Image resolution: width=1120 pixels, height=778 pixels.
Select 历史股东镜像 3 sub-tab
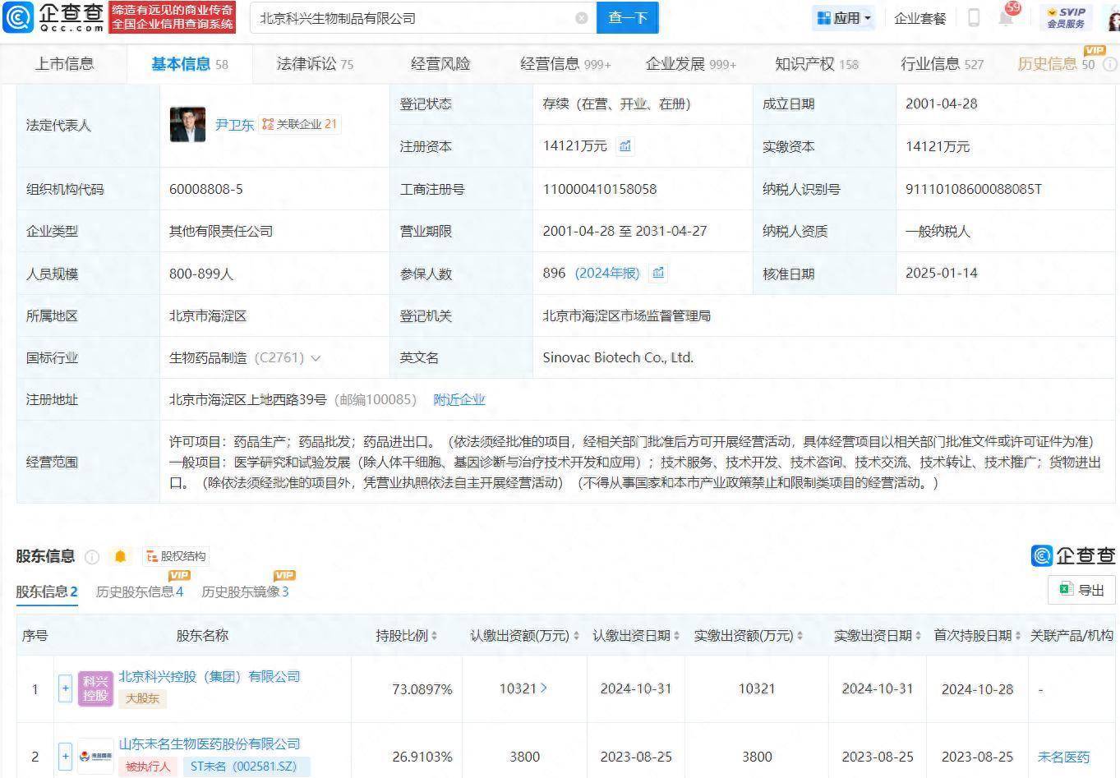(245, 592)
